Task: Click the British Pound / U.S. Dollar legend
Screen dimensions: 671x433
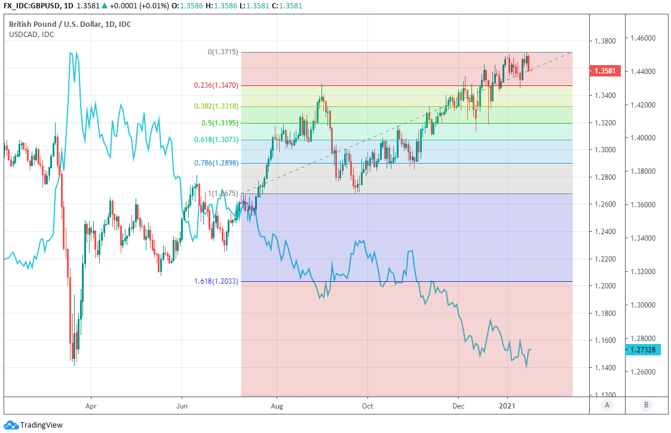Action: tap(70, 24)
